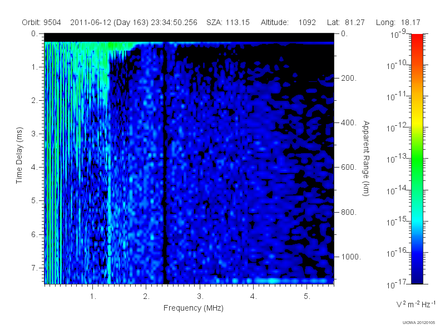Click the 400. apparent range tick label
Viewport: 445px width, 334px height.
click(x=349, y=122)
